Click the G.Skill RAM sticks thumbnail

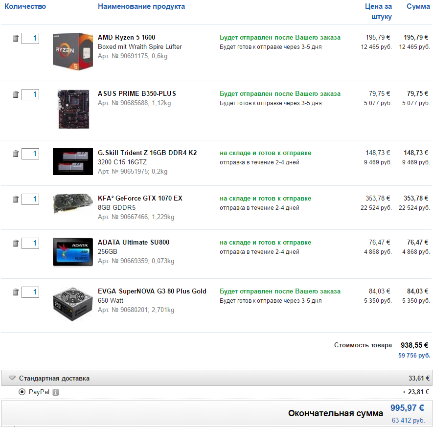[x=73, y=162]
